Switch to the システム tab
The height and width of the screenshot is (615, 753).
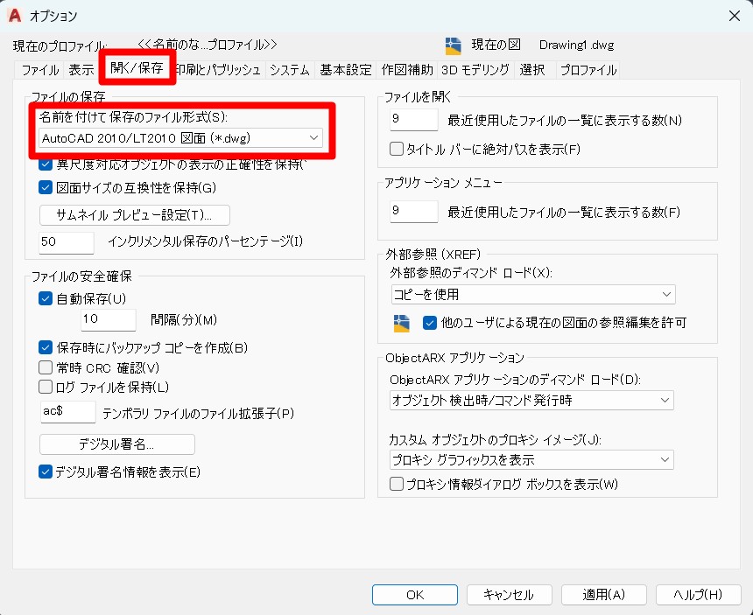pyautogui.click(x=289, y=70)
